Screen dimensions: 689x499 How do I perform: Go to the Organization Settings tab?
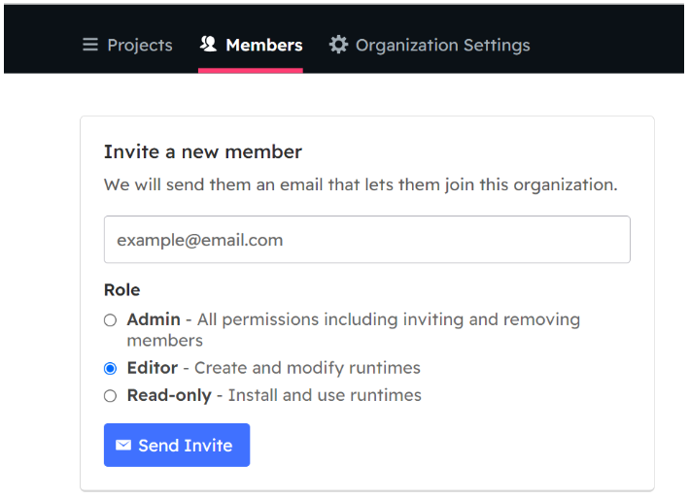pyautogui.click(x=430, y=45)
